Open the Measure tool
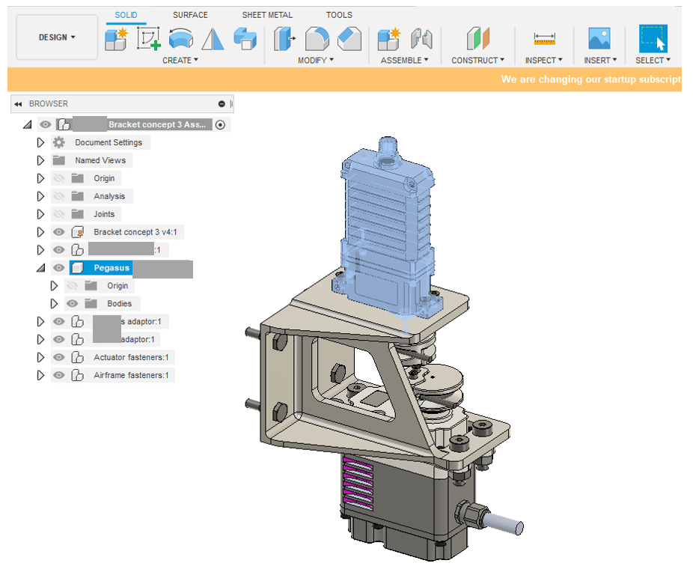 [544, 39]
